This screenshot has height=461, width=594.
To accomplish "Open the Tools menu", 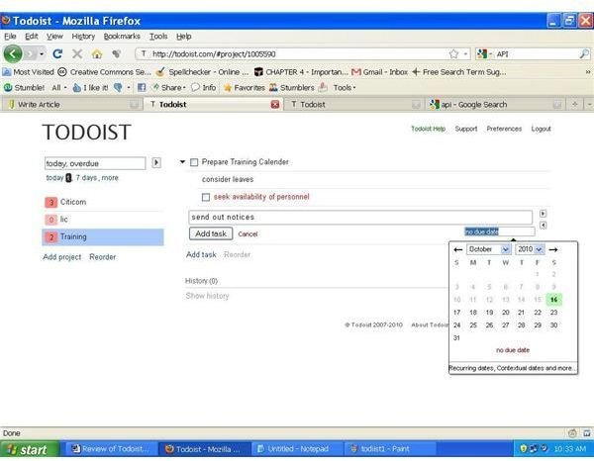I will point(158,37).
